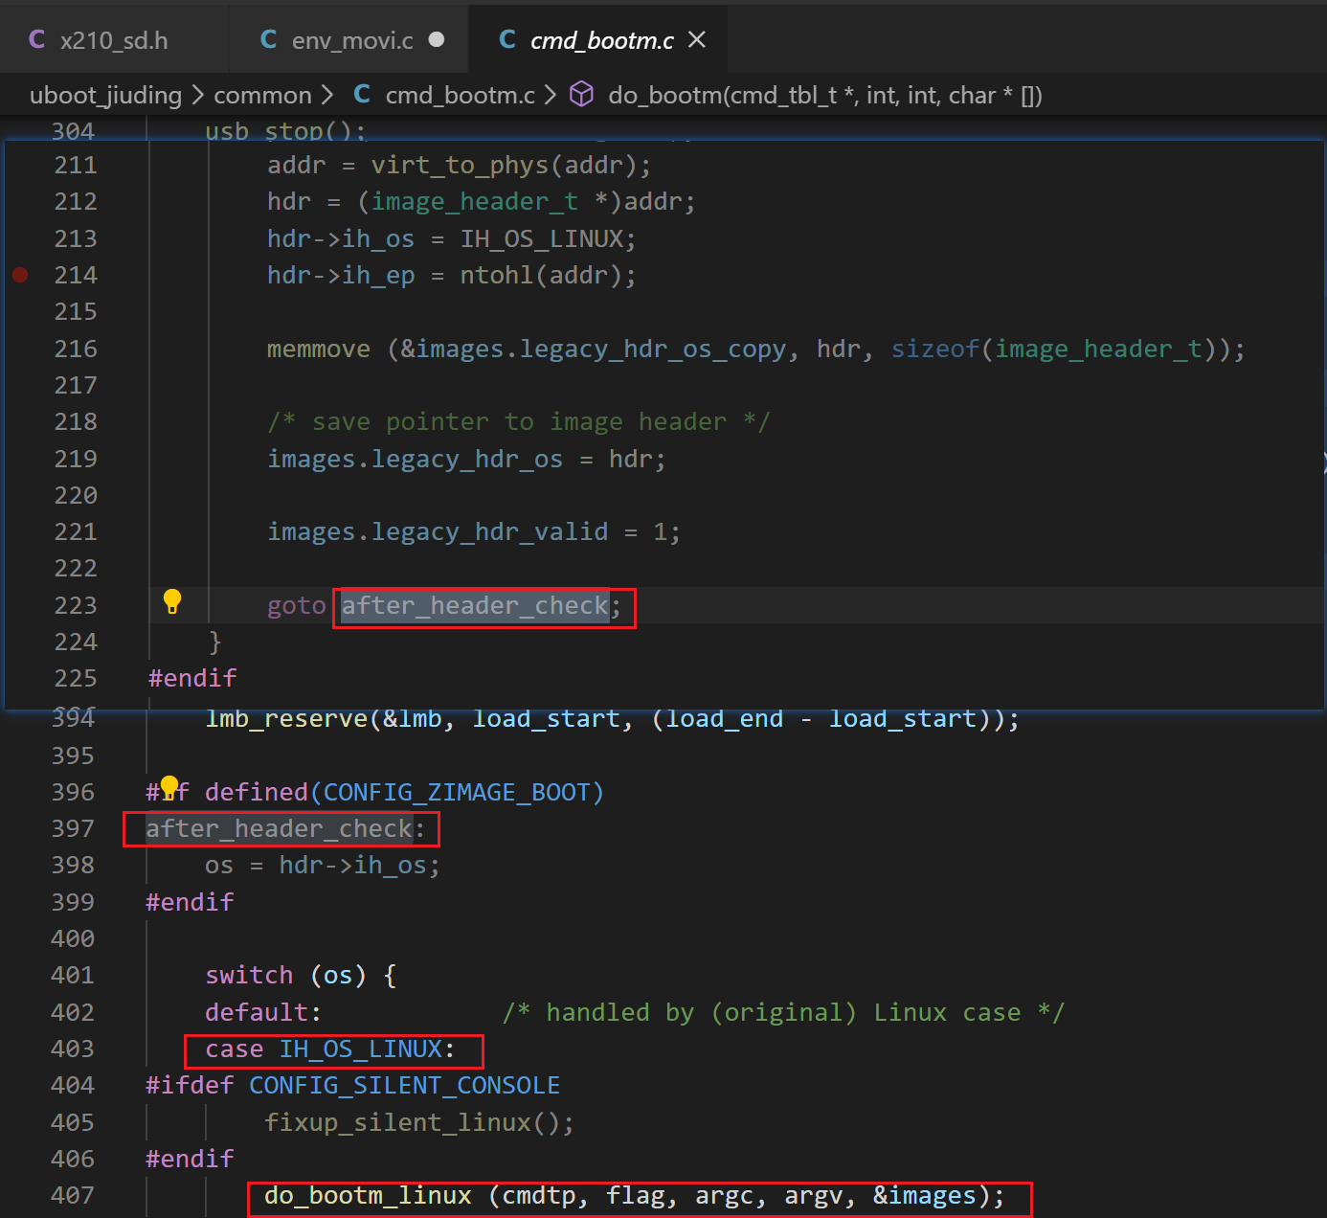Viewport: 1327px width, 1218px height.
Task: Open the common folder breadcrumb
Action: 262,96
